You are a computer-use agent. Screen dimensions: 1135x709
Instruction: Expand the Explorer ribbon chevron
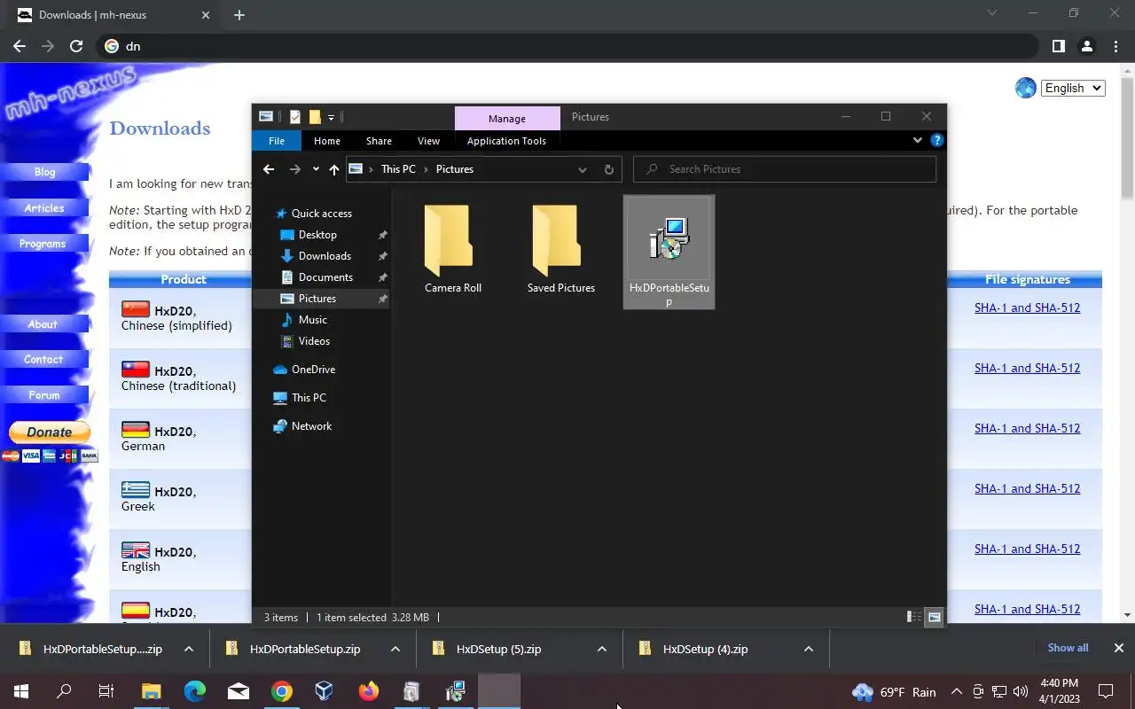coord(917,140)
